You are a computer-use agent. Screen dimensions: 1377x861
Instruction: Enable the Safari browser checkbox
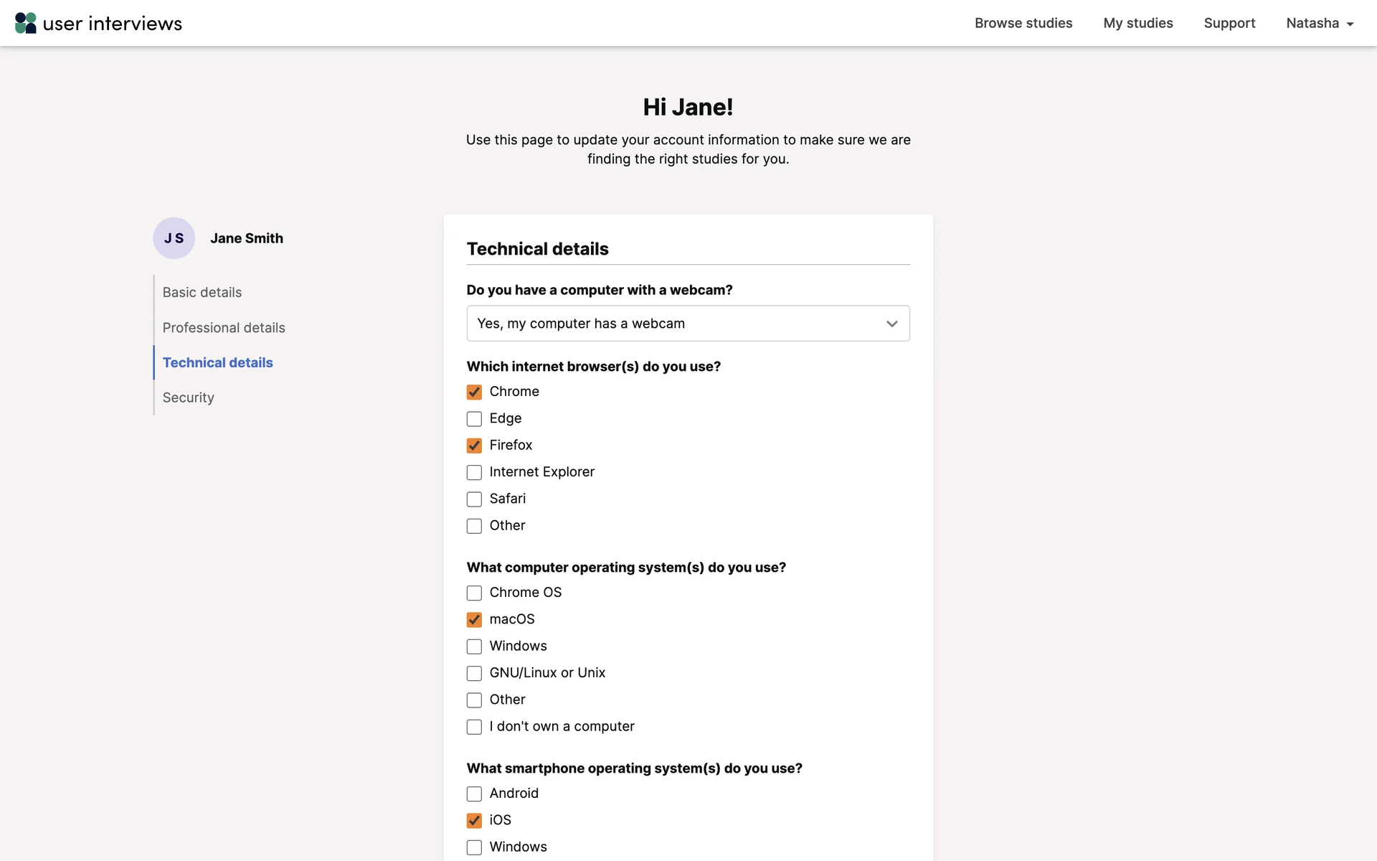tap(474, 499)
